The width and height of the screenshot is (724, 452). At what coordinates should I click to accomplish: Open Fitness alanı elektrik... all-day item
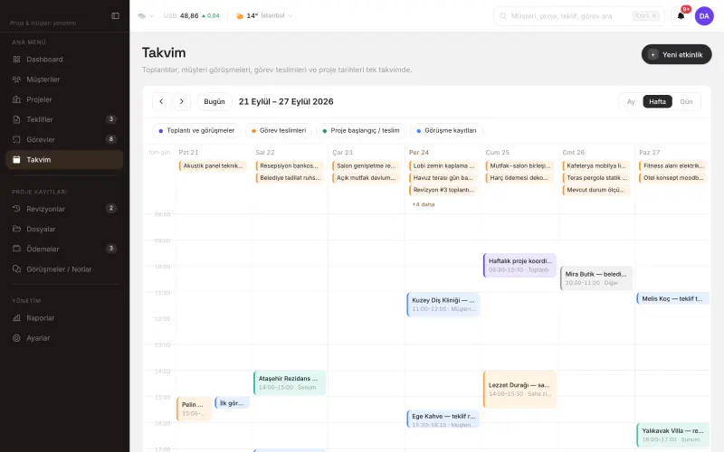(x=672, y=165)
